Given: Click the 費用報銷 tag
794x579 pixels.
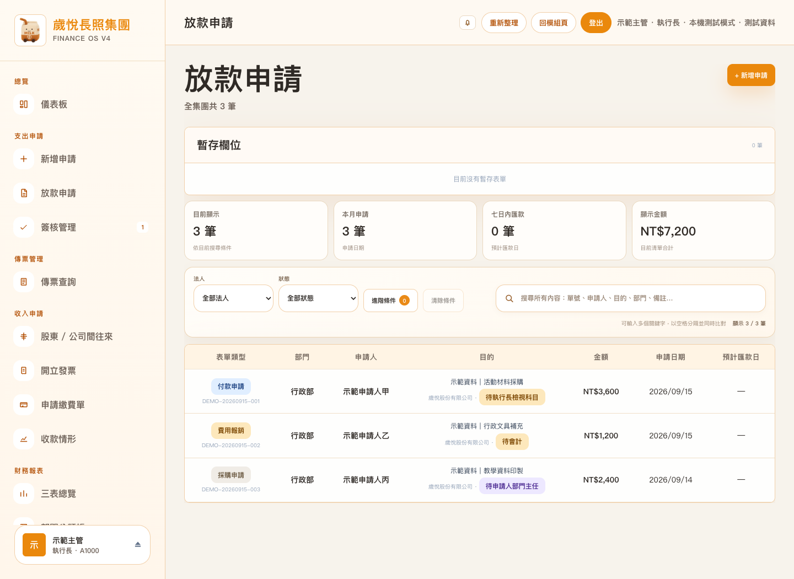Looking at the screenshot, I should (x=231, y=431).
